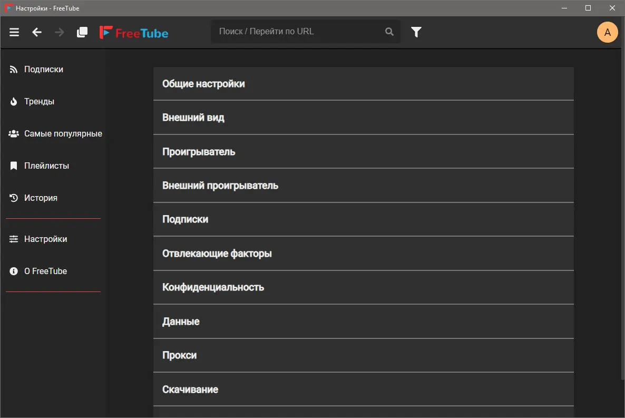625x418 pixels.
Task: Open the profile avatar "A" icon
Action: tap(607, 33)
